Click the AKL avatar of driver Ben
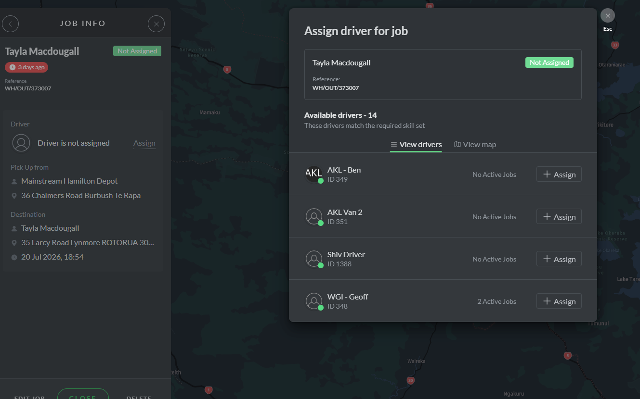This screenshot has height=399, width=640. (314, 174)
